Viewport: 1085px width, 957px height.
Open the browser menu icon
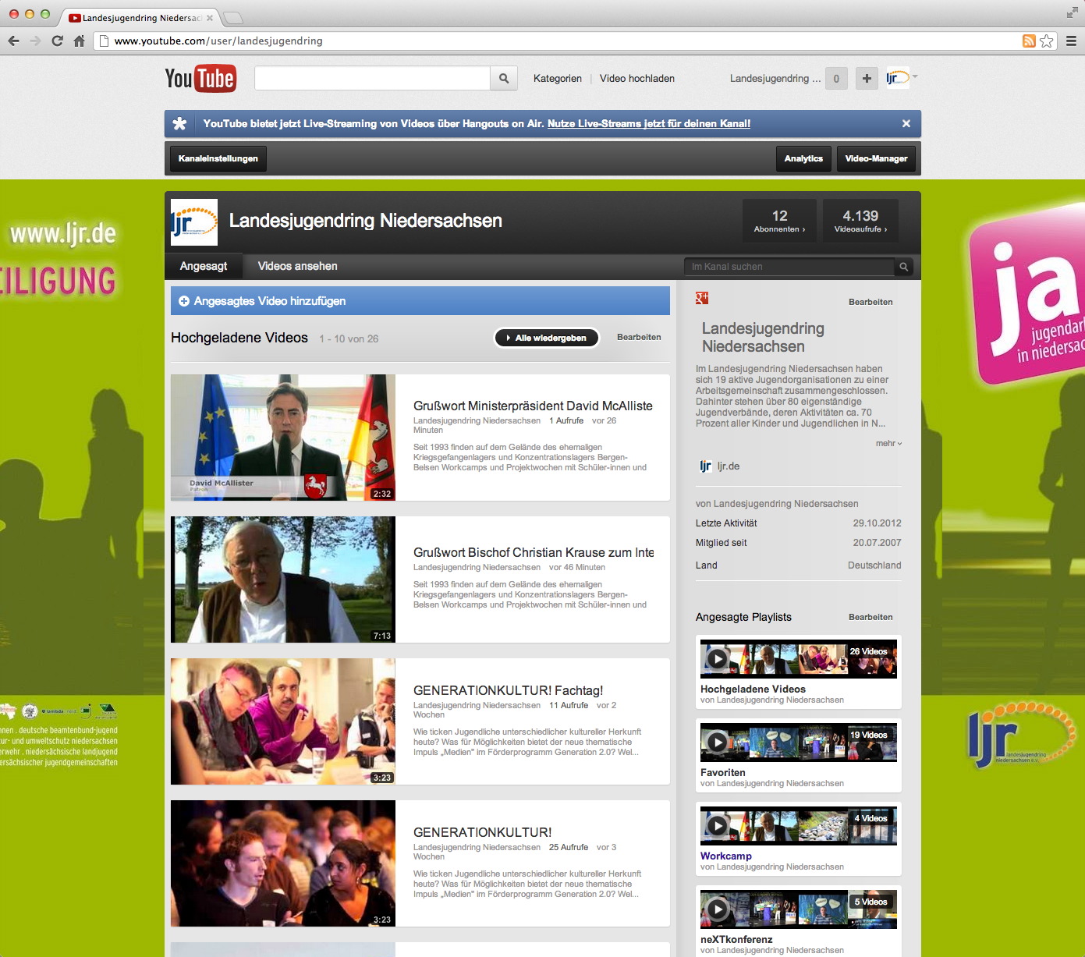coord(1072,41)
